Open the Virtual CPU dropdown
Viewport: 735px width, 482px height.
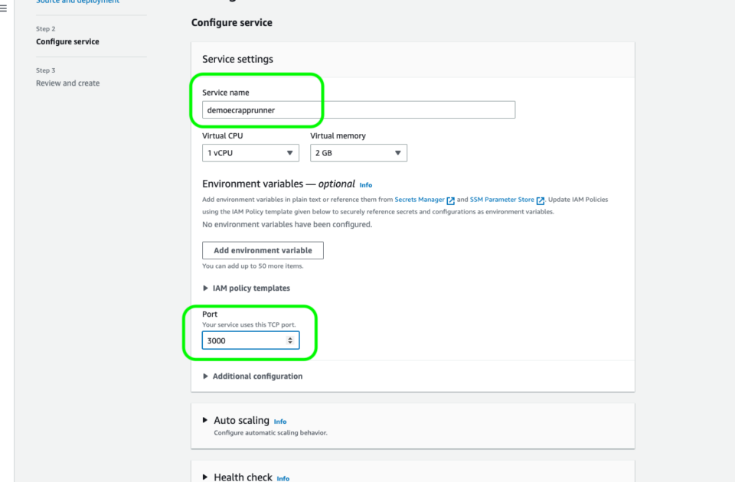pos(250,152)
